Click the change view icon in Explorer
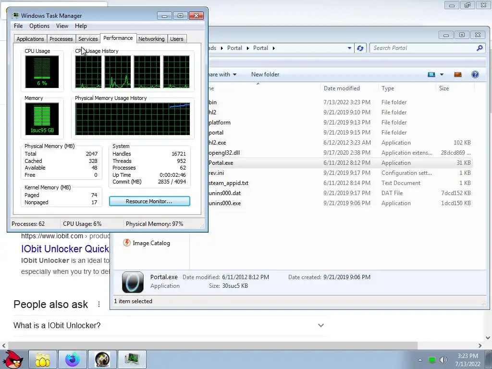This screenshot has height=369, width=492. (431, 74)
